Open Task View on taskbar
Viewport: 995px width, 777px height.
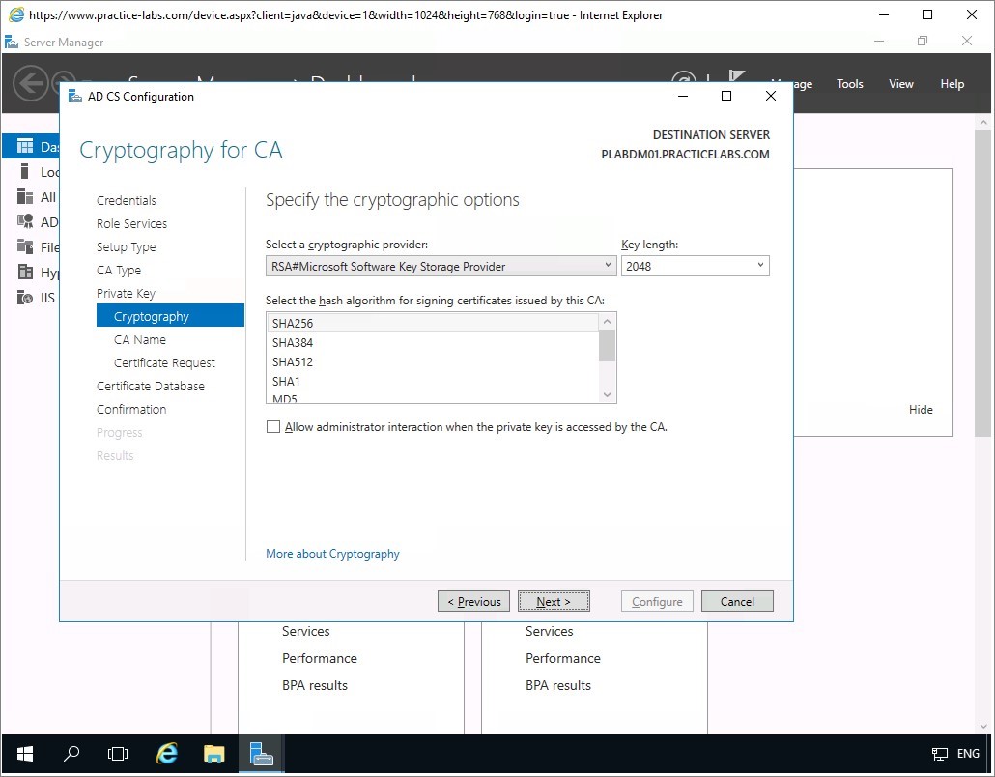118,754
